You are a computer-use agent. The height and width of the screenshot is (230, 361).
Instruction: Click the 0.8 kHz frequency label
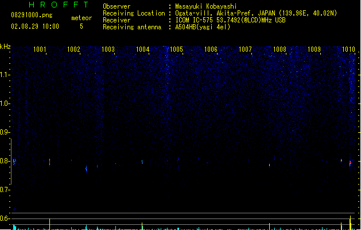(x=4, y=161)
